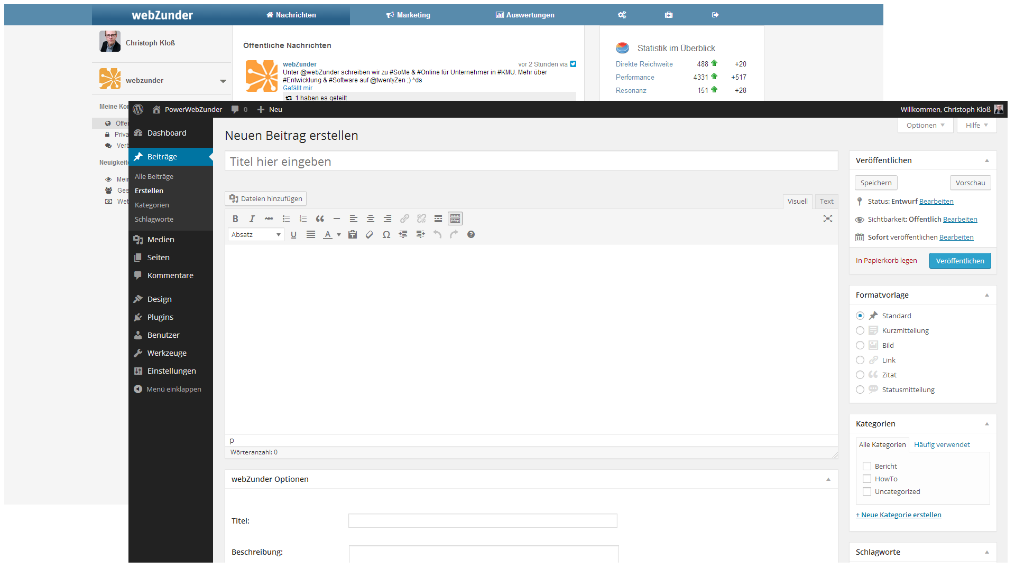Check the HowTo category
The width and height of the screenshot is (1015, 570).
[x=867, y=479]
